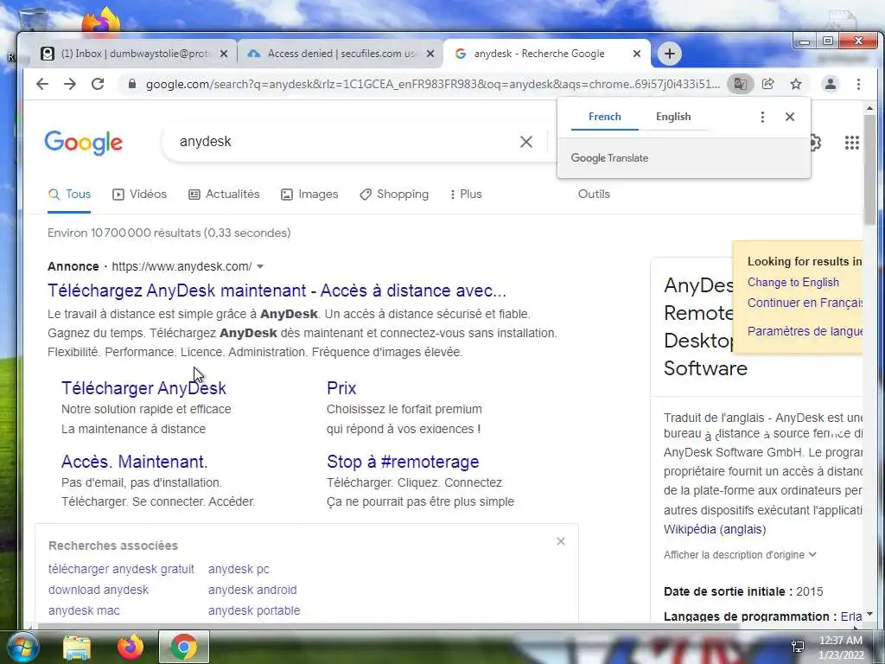The height and width of the screenshot is (664, 885).
Task: Select the Tous search tab
Action: (x=69, y=195)
